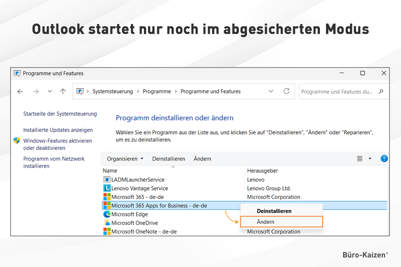Open the help question mark icon
The image size is (401, 267).
pos(384,158)
